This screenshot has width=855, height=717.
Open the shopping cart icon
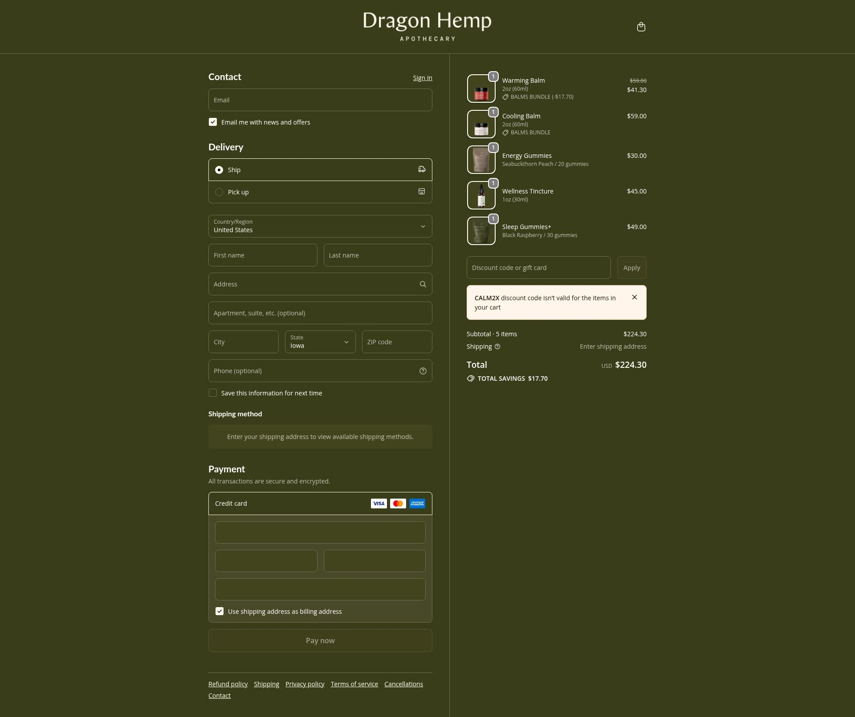[x=641, y=27]
